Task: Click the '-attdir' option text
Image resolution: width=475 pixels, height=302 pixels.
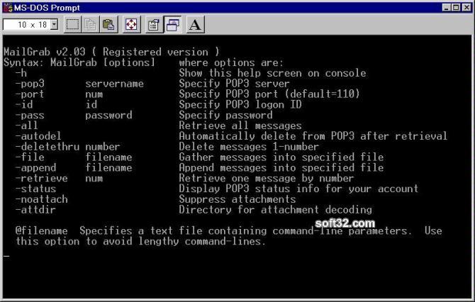Action: point(35,210)
